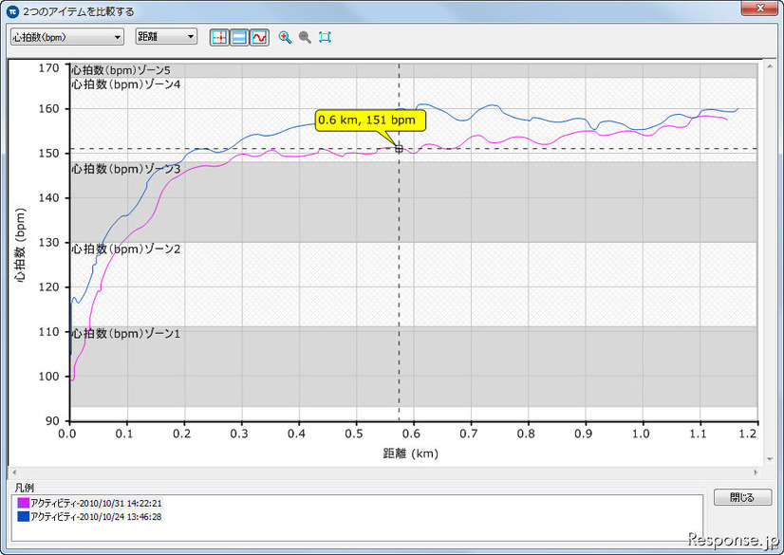Click the 閉じる button
The image size is (784, 555).
point(742,497)
